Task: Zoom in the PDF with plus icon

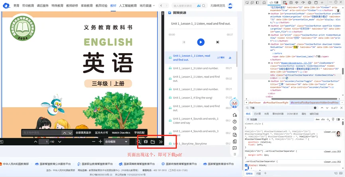Action: [101, 141]
